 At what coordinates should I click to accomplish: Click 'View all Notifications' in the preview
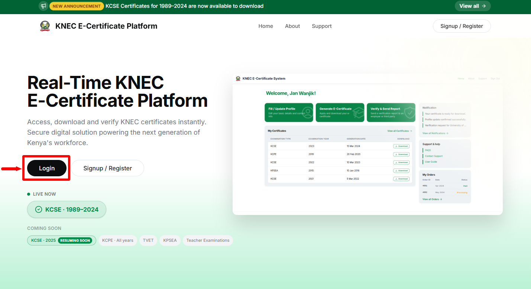(x=436, y=133)
